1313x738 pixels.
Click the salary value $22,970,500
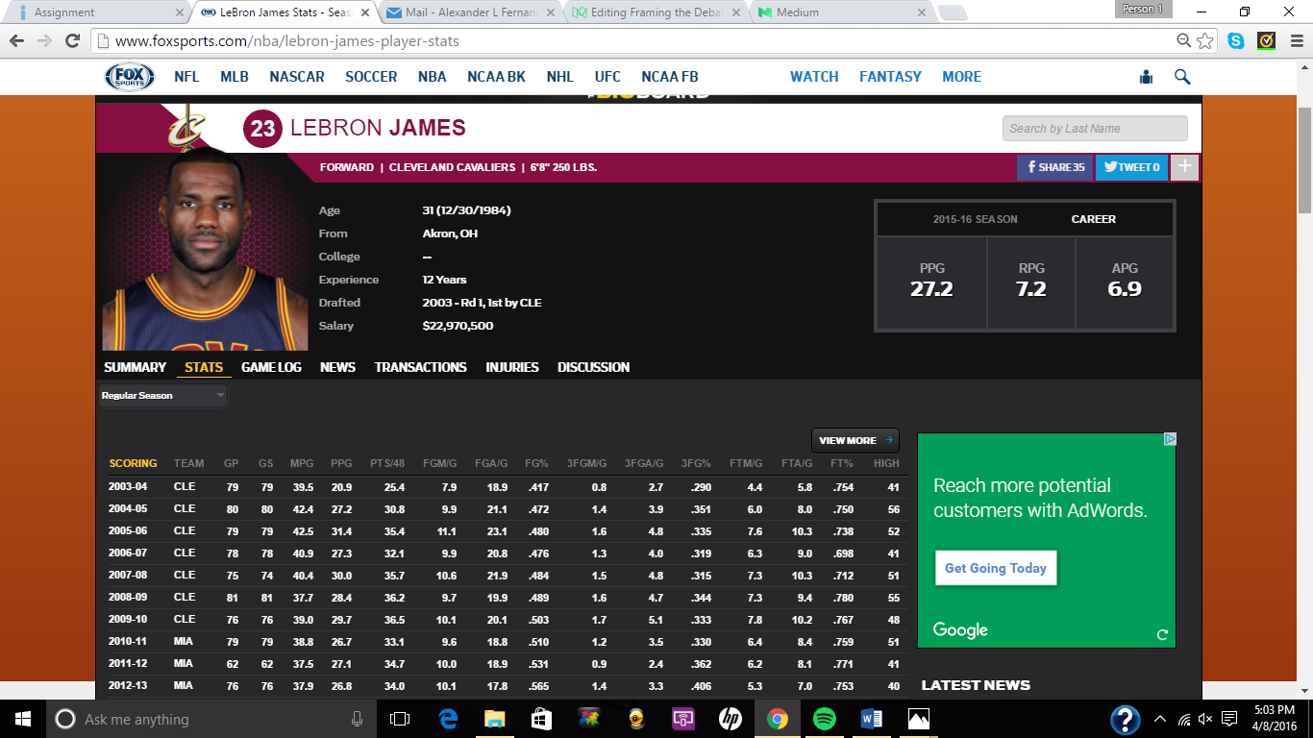458,326
